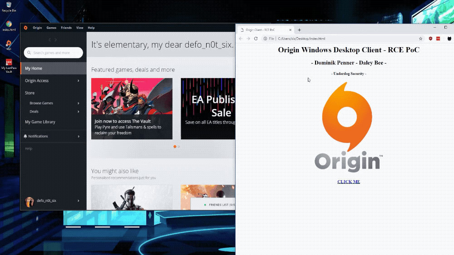The height and width of the screenshot is (255, 454).
Task: Open the Games menu
Action: (51, 28)
